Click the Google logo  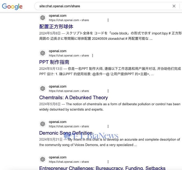(x=12, y=6)
